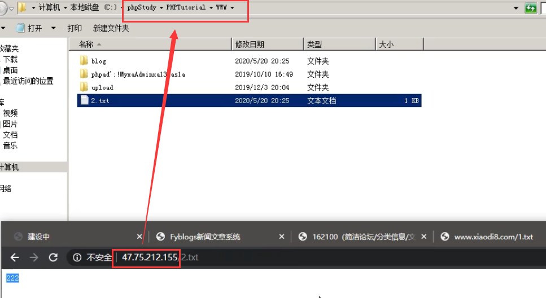Click the upload folder icon
Image resolution: width=546 pixels, height=298 pixels.
click(84, 87)
